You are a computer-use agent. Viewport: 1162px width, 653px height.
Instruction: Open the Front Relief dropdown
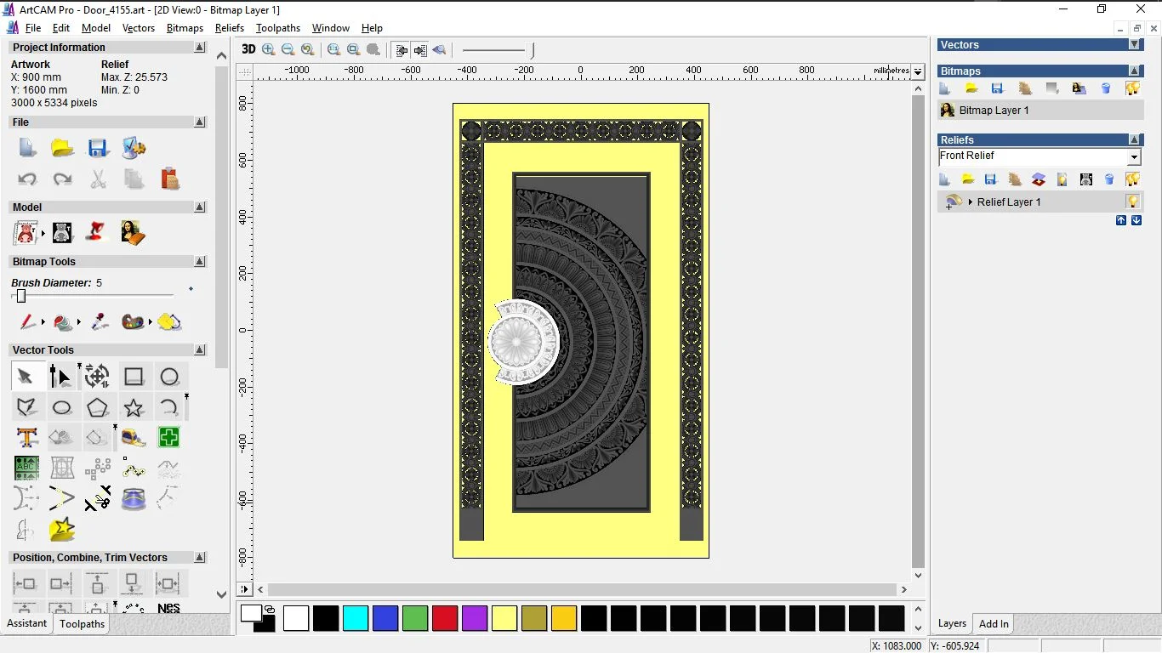coord(1133,157)
